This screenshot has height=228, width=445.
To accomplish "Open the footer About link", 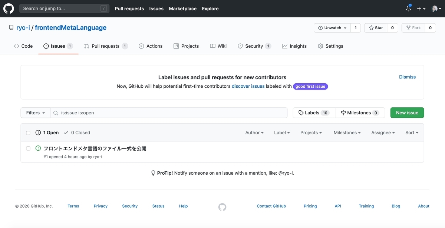I will 424,206.
